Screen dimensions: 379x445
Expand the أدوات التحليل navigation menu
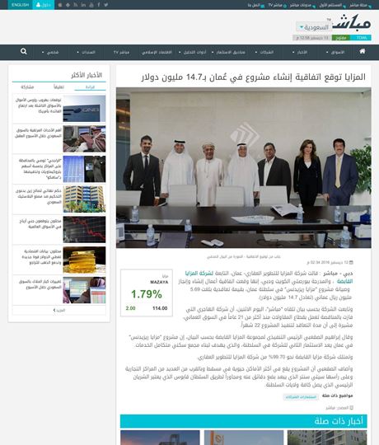coord(193,52)
